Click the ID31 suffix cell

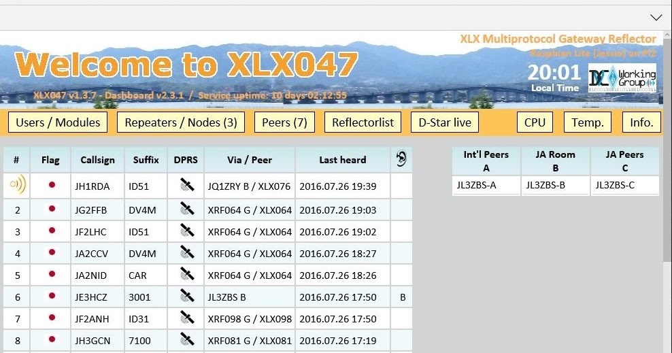pyautogui.click(x=146, y=320)
